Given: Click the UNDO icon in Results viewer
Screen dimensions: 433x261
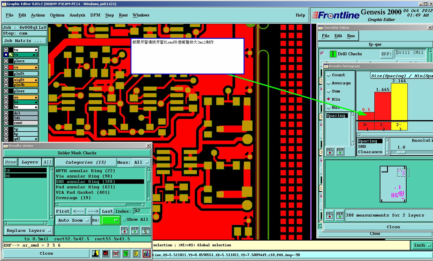Looking at the screenshot, I should pos(146,230).
